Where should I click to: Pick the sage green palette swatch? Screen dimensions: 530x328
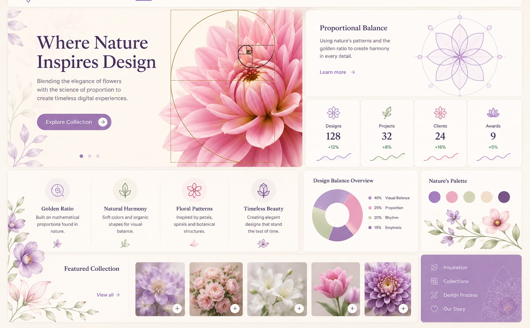coord(469,197)
